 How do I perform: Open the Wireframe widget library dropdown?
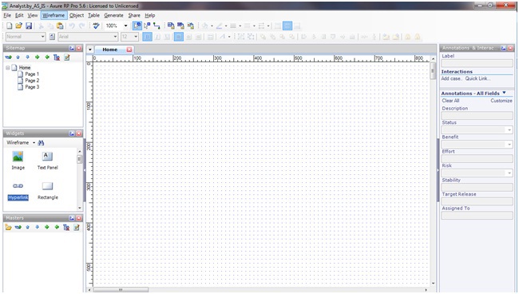tap(34, 143)
